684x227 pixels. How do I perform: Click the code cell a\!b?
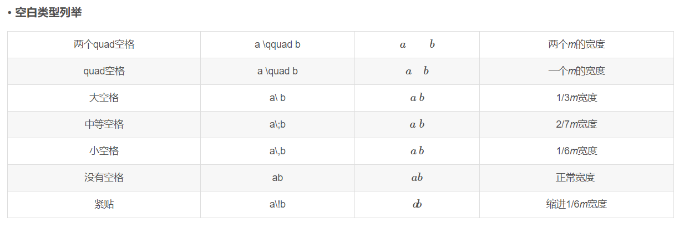(277, 204)
